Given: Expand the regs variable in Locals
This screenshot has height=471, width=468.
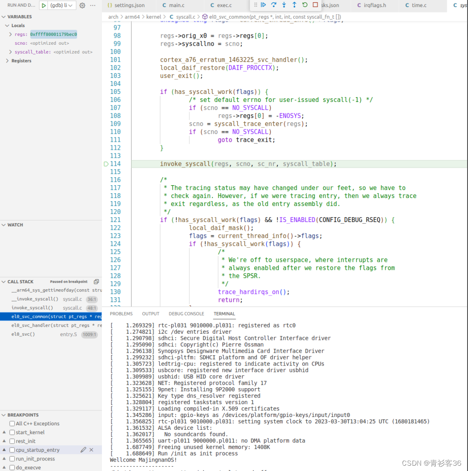Looking at the screenshot, I should [10, 34].
